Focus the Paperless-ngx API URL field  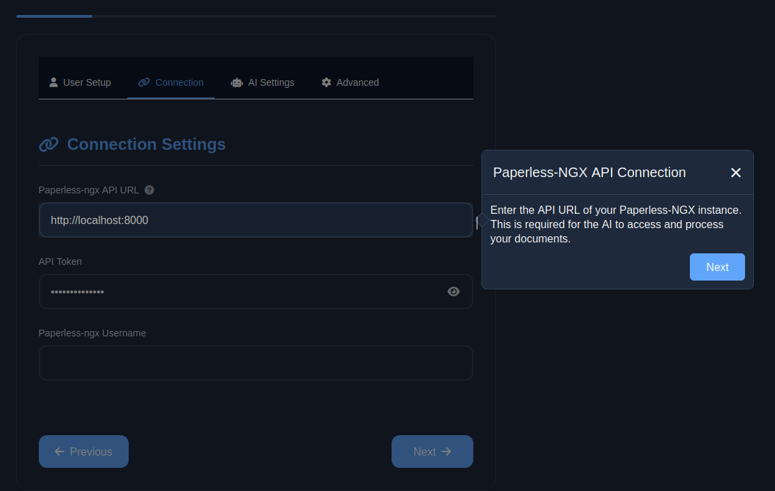coord(255,221)
